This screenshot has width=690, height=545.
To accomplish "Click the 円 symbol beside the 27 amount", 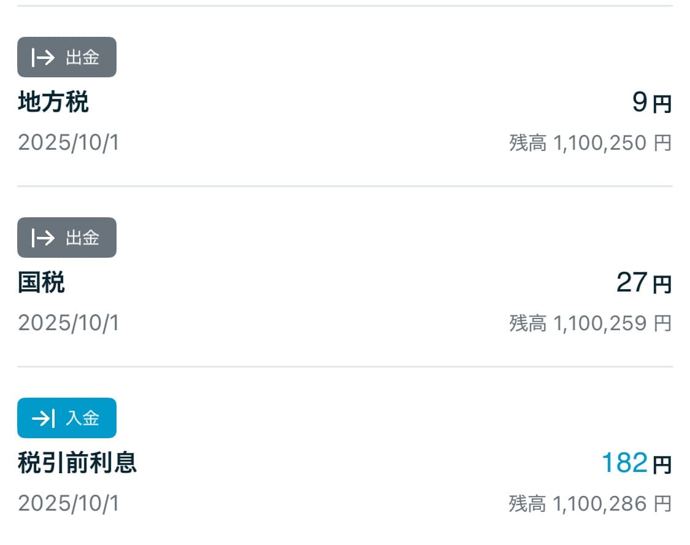I will [662, 285].
